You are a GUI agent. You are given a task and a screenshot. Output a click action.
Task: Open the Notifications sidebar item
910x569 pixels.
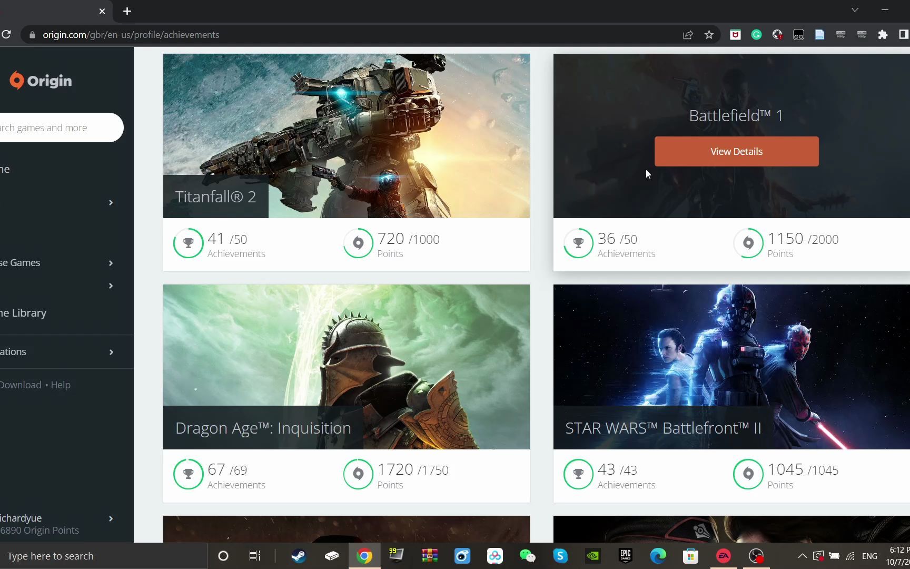(x=13, y=352)
